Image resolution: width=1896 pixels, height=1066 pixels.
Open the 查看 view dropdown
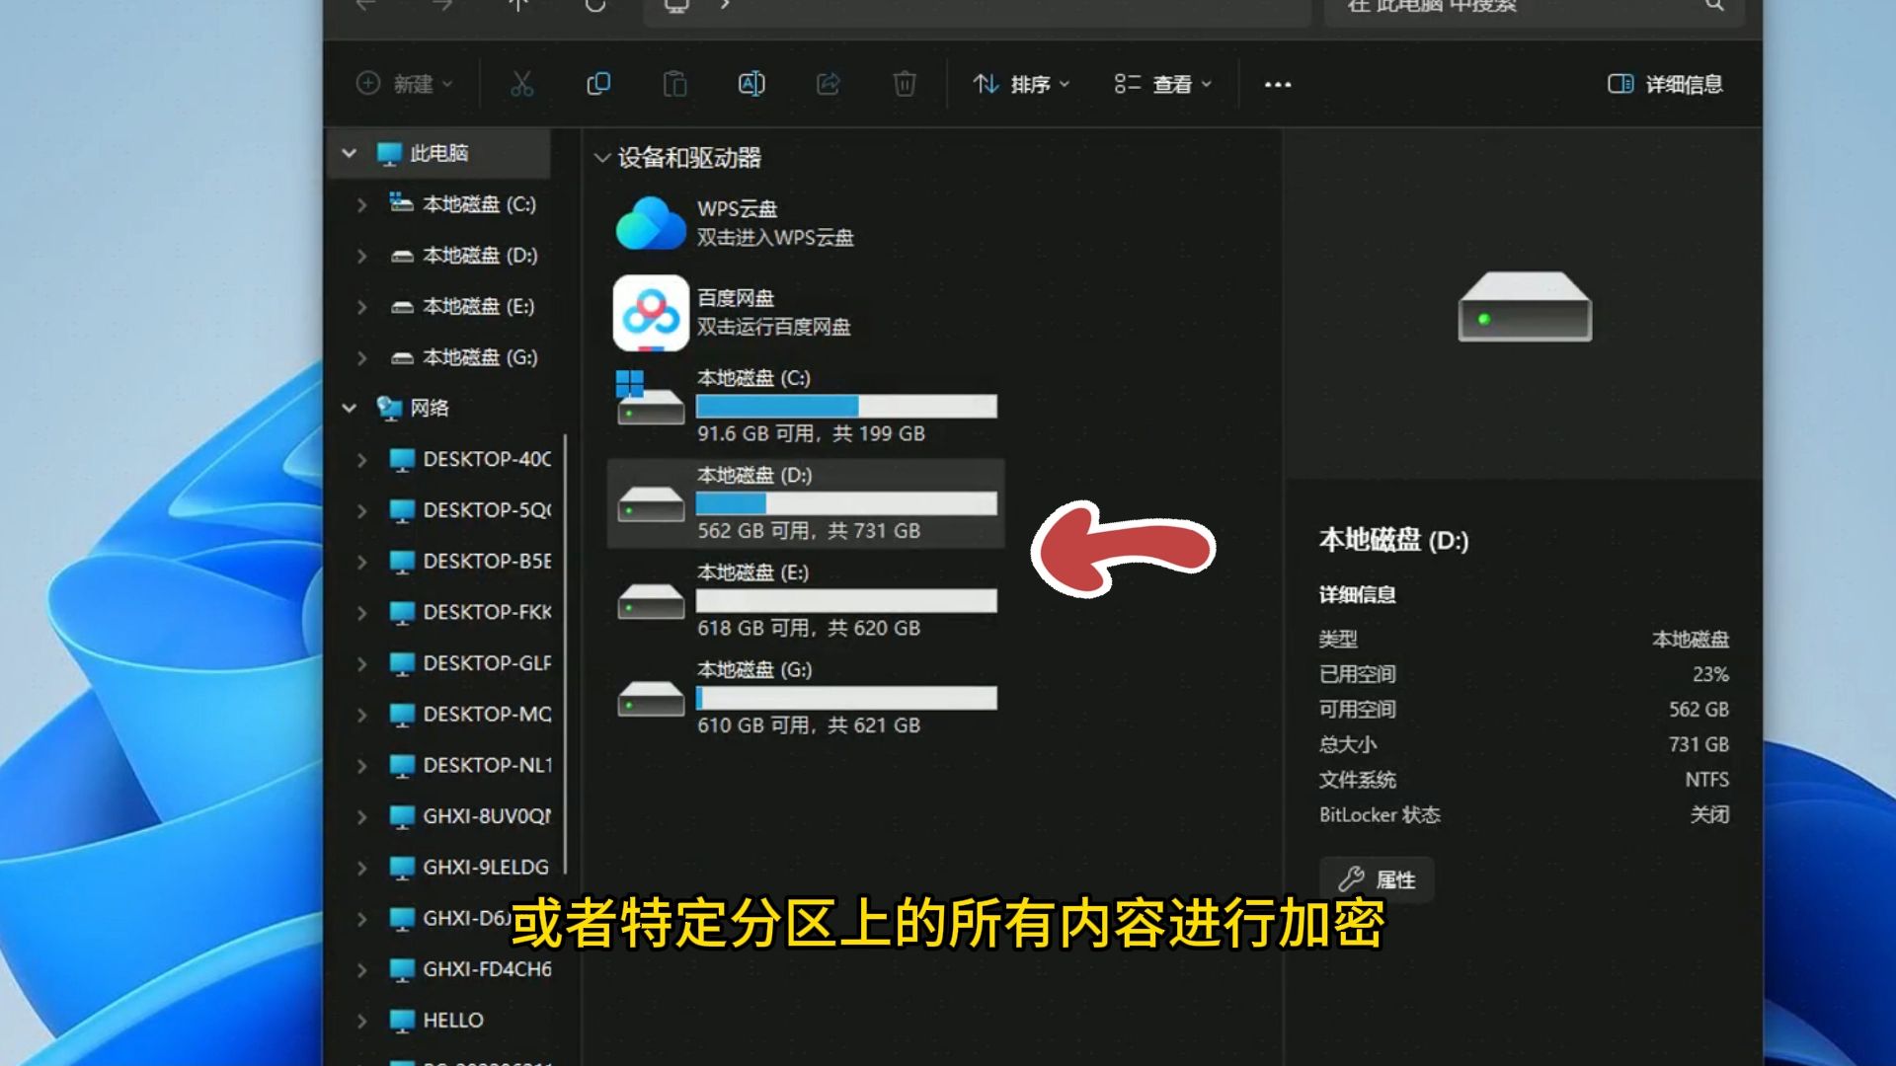(1163, 84)
